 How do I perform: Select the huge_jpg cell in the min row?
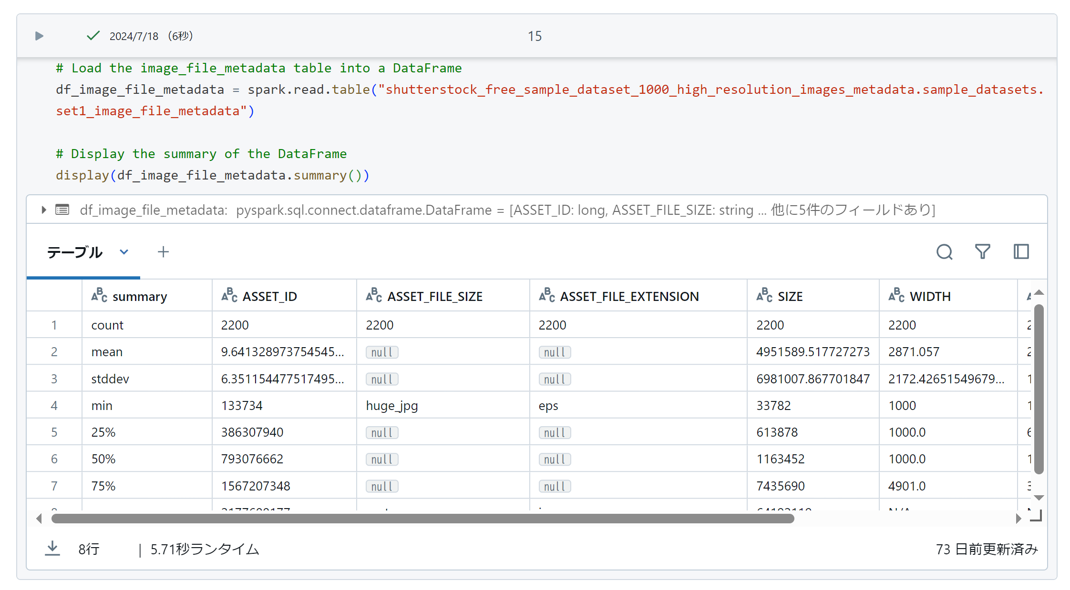click(391, 406)
